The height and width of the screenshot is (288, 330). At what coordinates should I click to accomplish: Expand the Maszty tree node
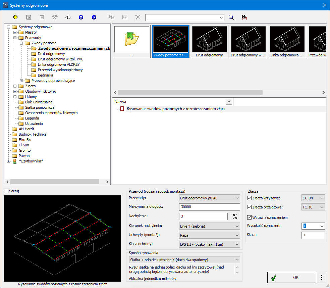point(15,32)
